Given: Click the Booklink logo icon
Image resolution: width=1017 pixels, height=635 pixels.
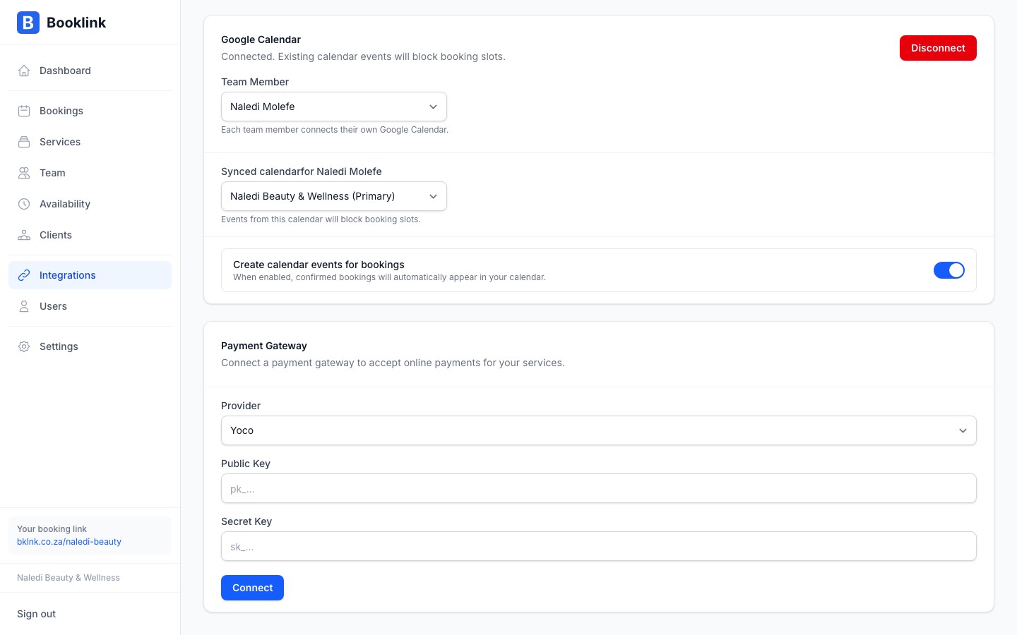Looking at the screenshot, I should [x=28, y=23].
